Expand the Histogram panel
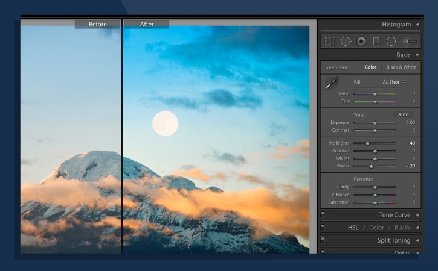This screenshot has height=271, width=438. point(417,25)
